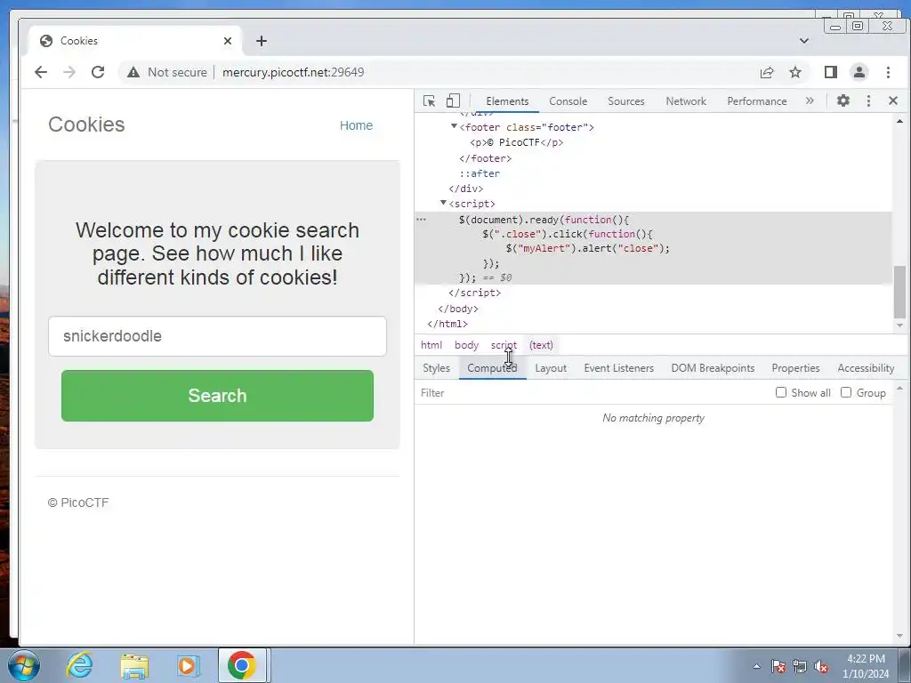Share this page icon
This screenshot has width=911, height=683.
click(x=767, y=72)
